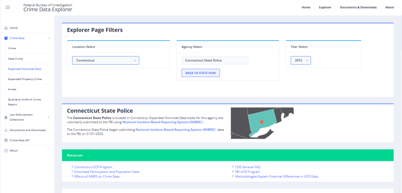402x193 pixels.
Task: Click the red agency marker on map
Action: point(261,122)
